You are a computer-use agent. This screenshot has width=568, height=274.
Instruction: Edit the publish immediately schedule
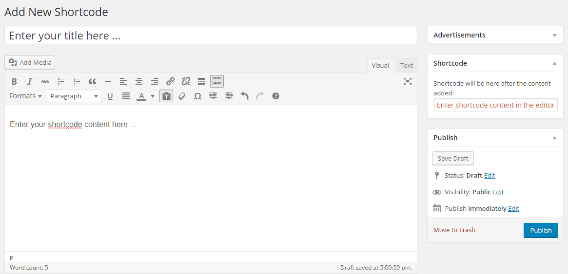click(x=514, y=209)
